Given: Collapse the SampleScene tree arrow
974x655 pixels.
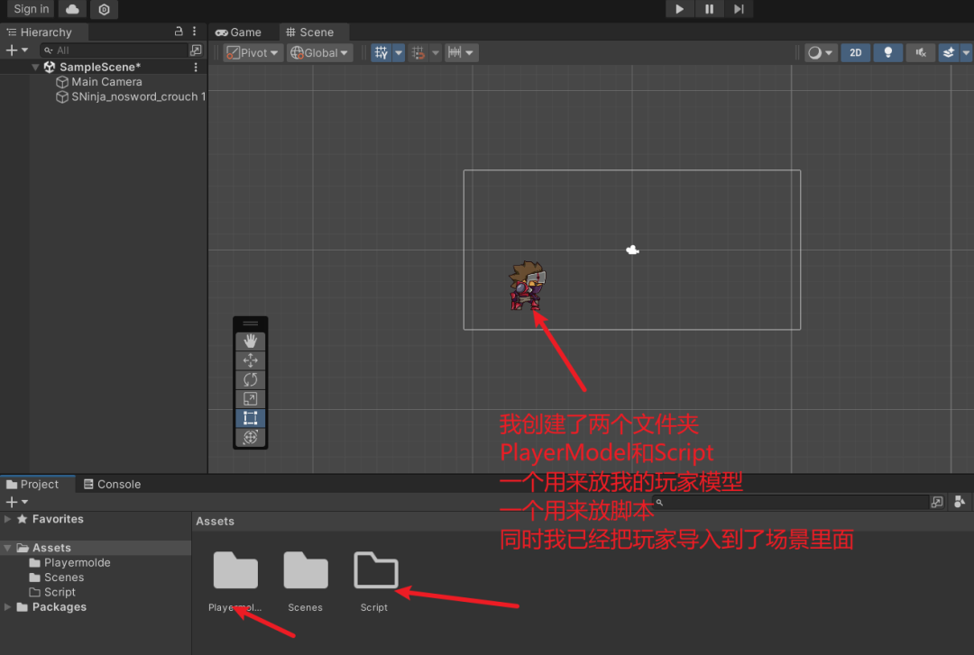Looking at the screenshot, I should click(x=35, y=67).
